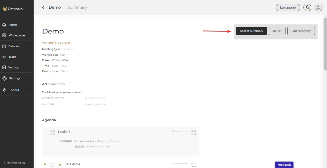The height and width of the screenshot is (168, 327).
Task: Open notifications bell icon
Action: pyautogui.click(x=307, y=7)
